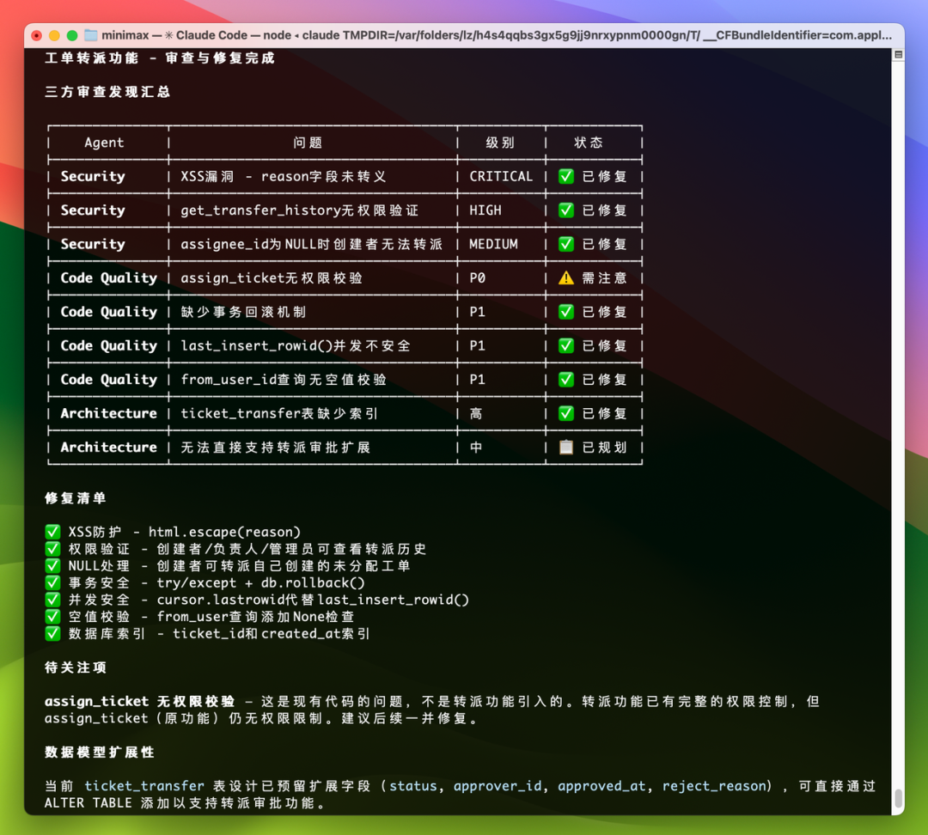Click the '高' level cell

click(476, 413)
